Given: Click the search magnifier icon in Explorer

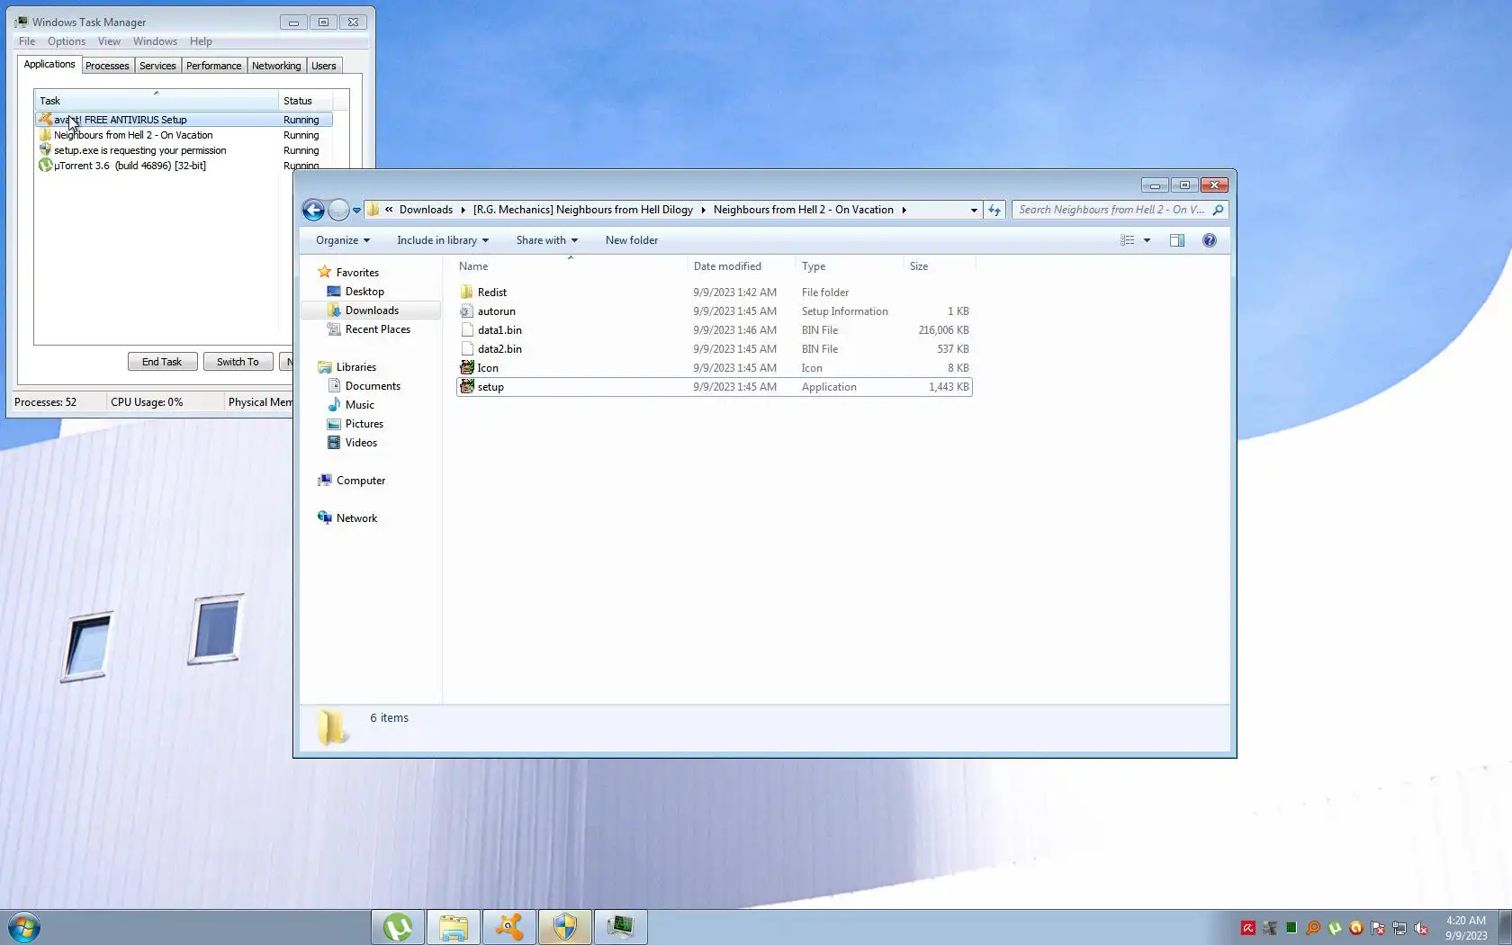Looking at the screenshot, I should (x=1219, y=210).
